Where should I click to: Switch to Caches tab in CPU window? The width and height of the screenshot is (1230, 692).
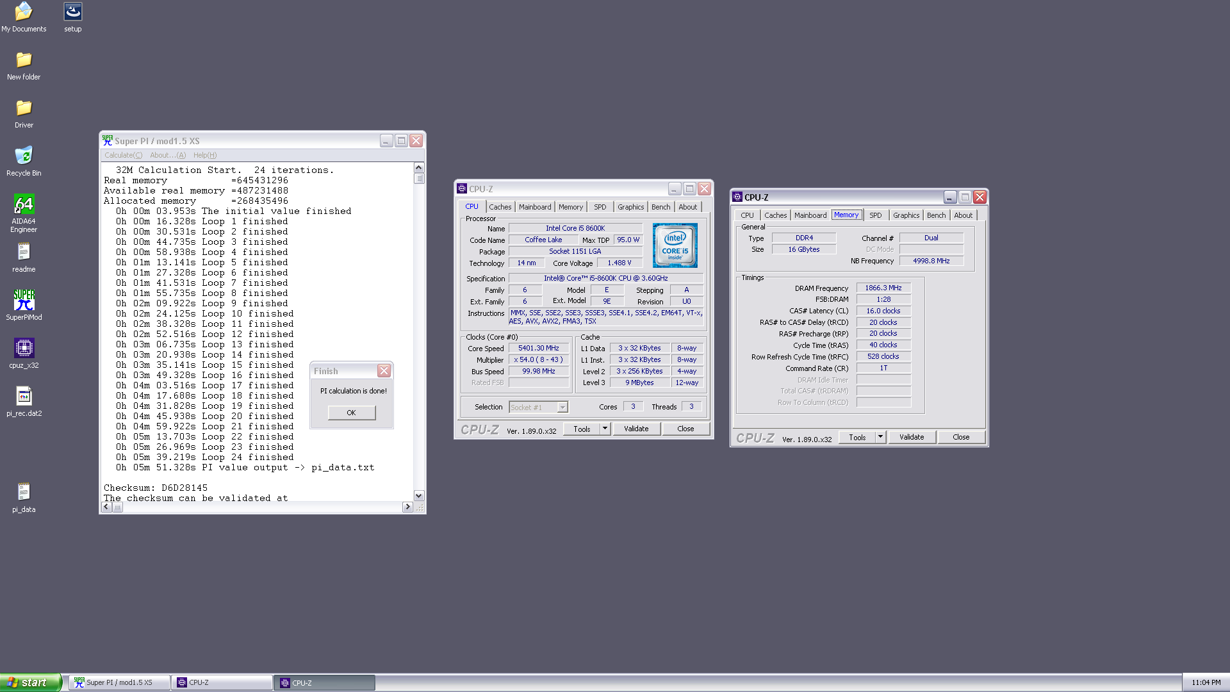pos(500,207)
